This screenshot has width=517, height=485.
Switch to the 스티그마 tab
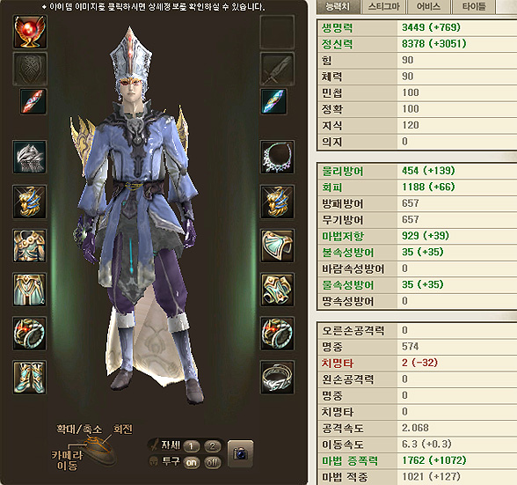[x=383, y=7]
